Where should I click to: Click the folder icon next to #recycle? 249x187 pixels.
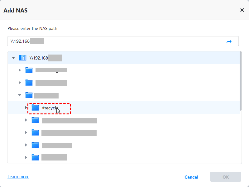point(35,108)
